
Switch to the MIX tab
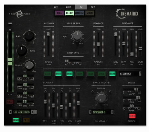point(56,7)
